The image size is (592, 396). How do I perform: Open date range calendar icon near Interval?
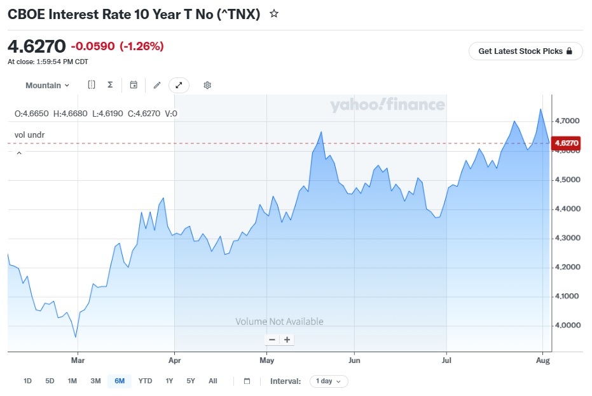(247, 381)
